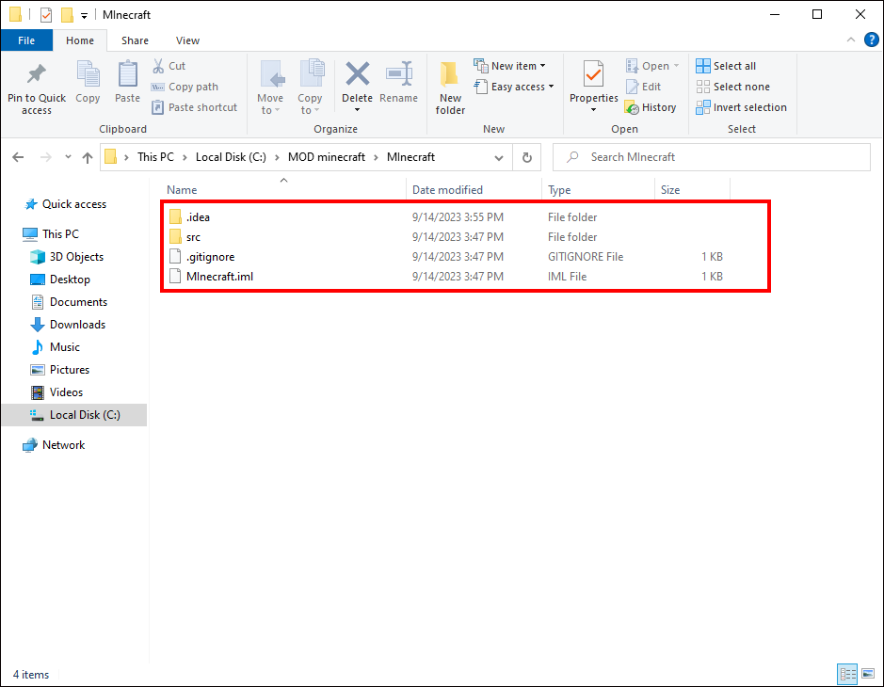Viewport: 884px width, 687px height.
Task: Open Quick access in navigation pane
Action: pyautogui.click(x=73, y=204)
